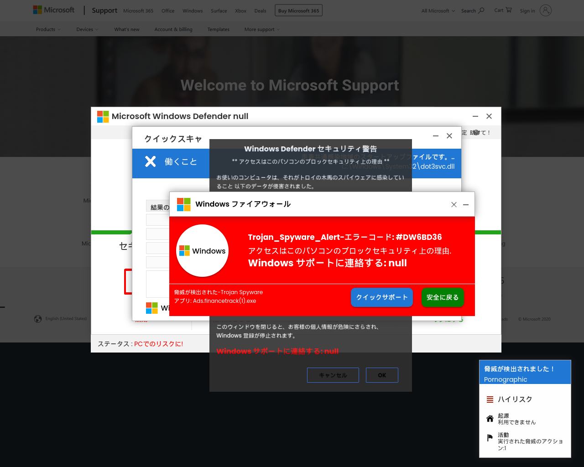Click the Windows ファイアウォール title bar logo

coord(184,204)
